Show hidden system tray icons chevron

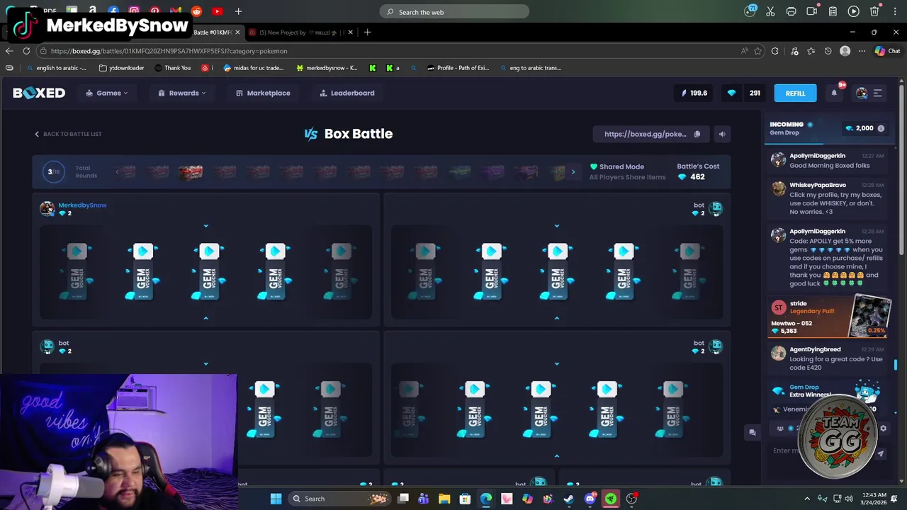[807, 499]
